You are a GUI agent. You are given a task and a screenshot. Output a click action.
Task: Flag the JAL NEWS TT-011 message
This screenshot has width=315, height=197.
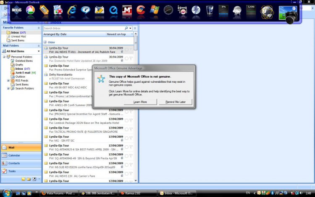[x=131, y=50]
